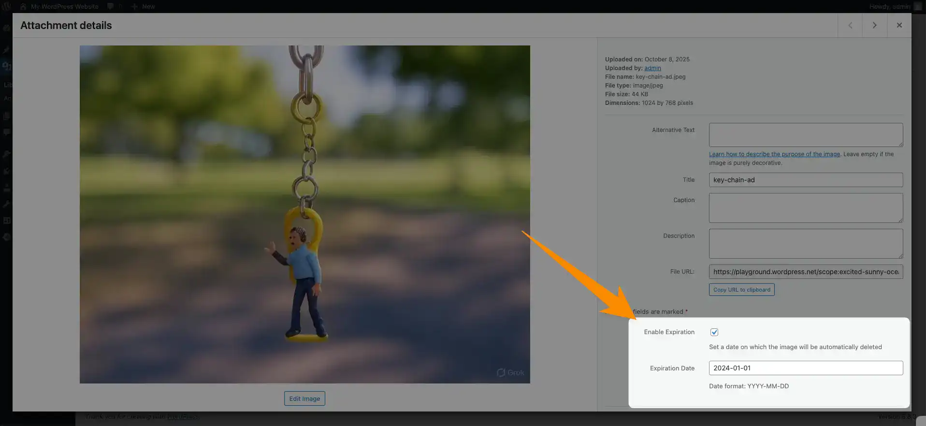Open the Tools wrench icon in the sidebar
This screenshot has width=926, height=426.
[x=6, y=204]
